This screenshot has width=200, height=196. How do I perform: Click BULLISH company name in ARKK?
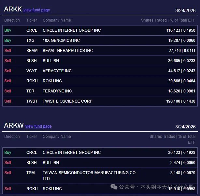pyautogui.click(x=51, y=61)
